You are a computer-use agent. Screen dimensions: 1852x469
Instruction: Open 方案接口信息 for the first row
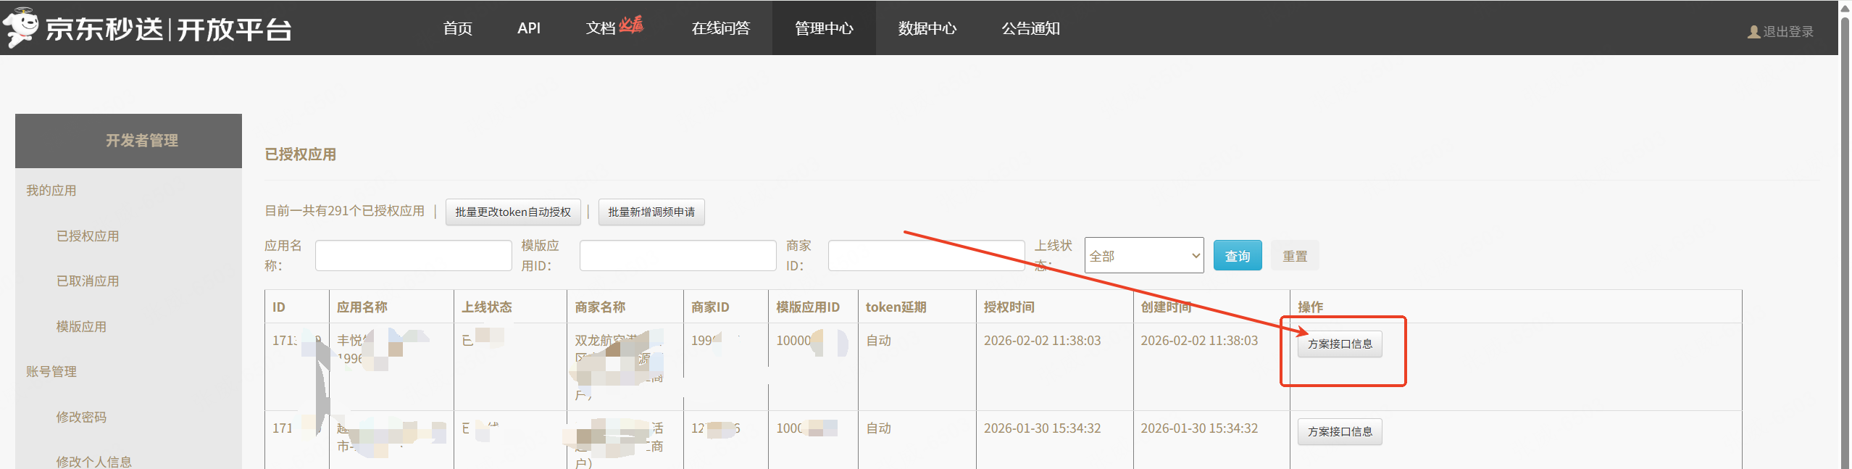click(1339, 344)
